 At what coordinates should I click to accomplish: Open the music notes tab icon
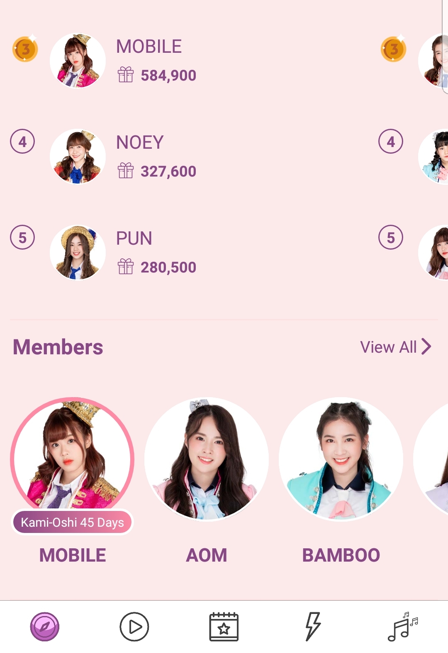click(403, 626)
